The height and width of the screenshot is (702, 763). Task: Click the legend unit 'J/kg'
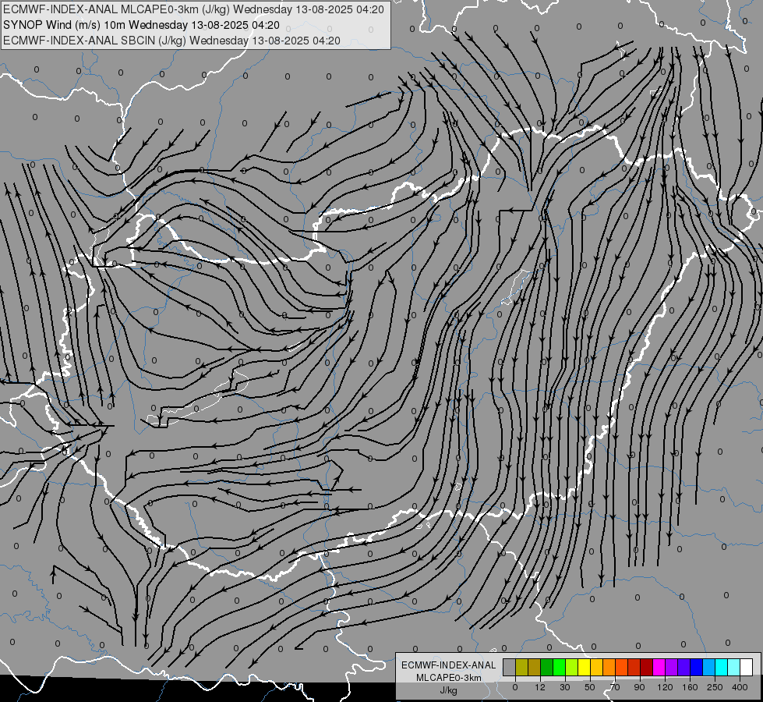(x=449, y=690)
